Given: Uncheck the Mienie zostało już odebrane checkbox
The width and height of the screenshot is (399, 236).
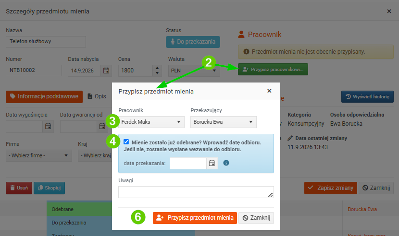Looking at the screenshot, I should coord(126,142).
